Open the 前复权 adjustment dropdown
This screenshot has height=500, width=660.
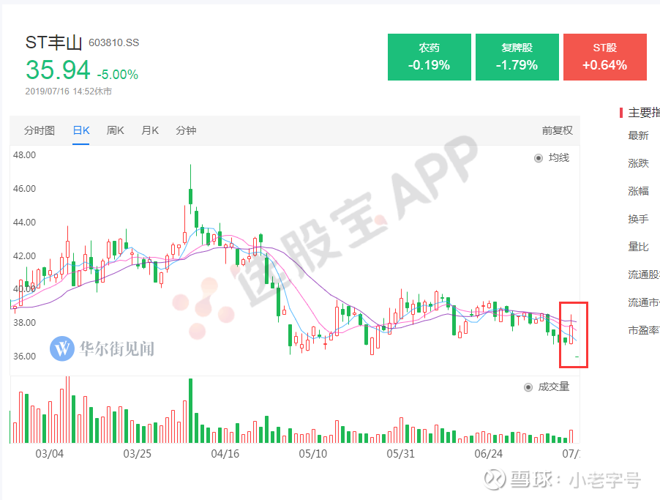(x=557, y=130)
